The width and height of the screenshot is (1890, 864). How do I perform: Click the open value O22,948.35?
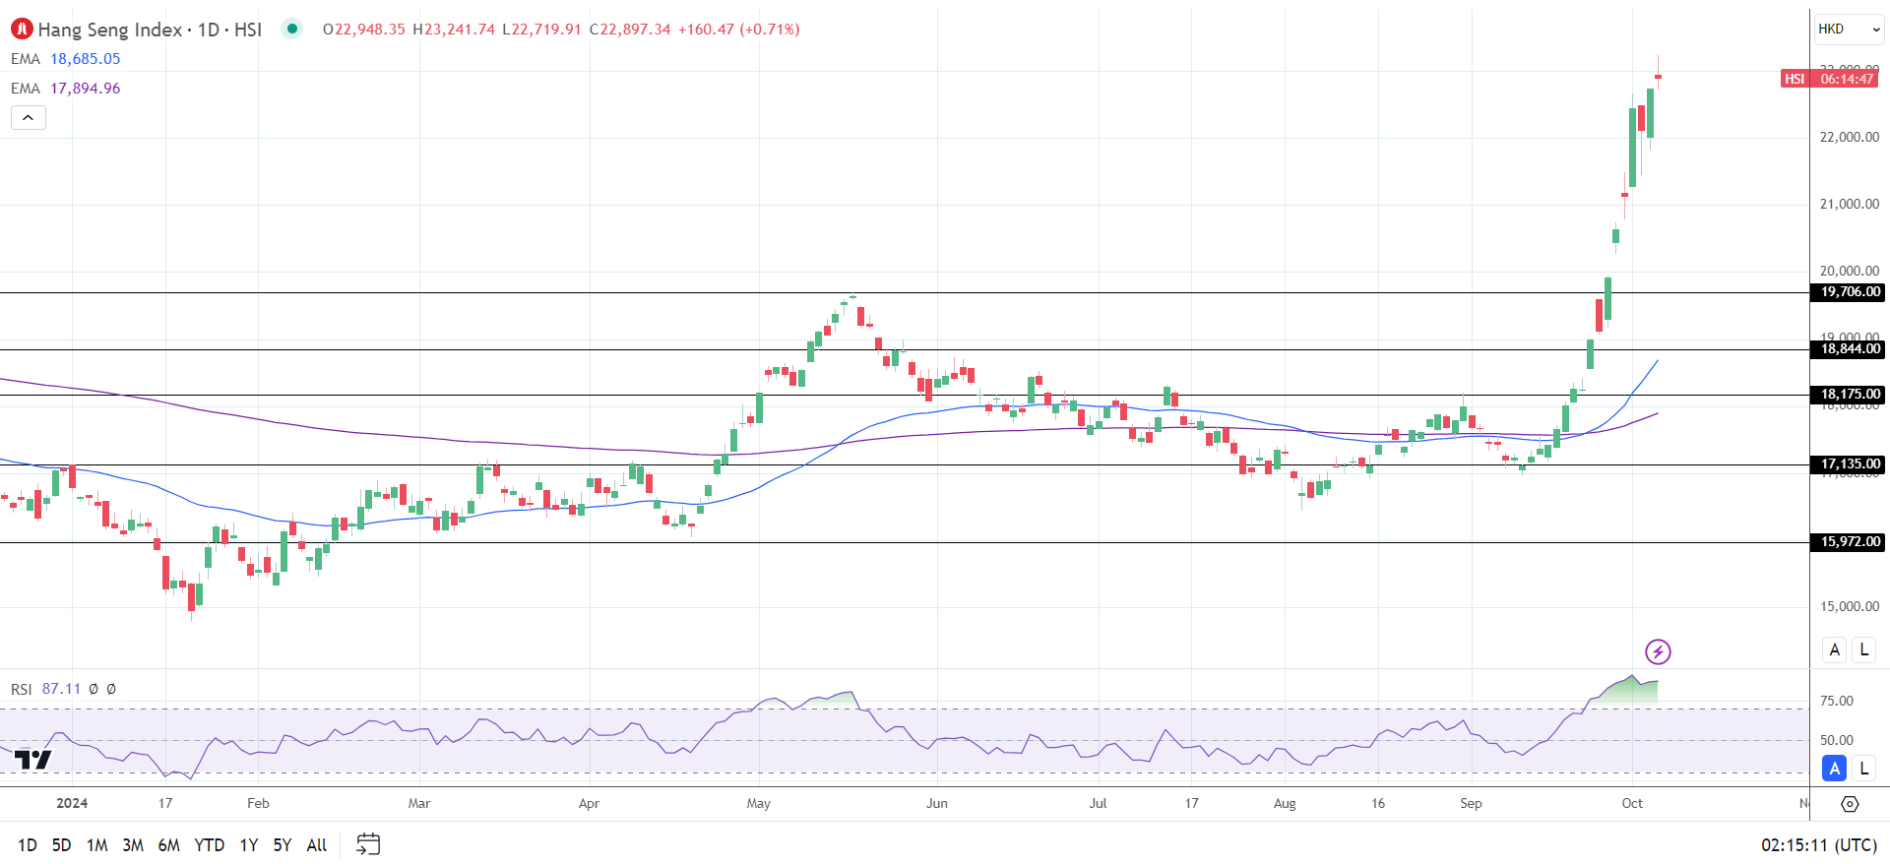pos(364,30)
